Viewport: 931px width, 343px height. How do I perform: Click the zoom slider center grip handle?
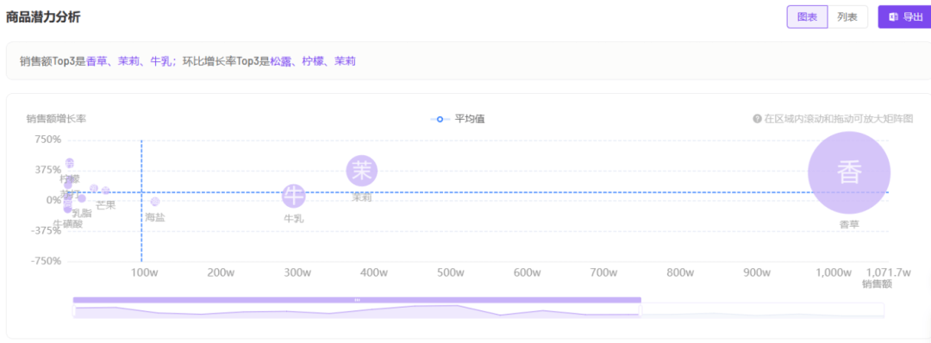tap(357, 300)
